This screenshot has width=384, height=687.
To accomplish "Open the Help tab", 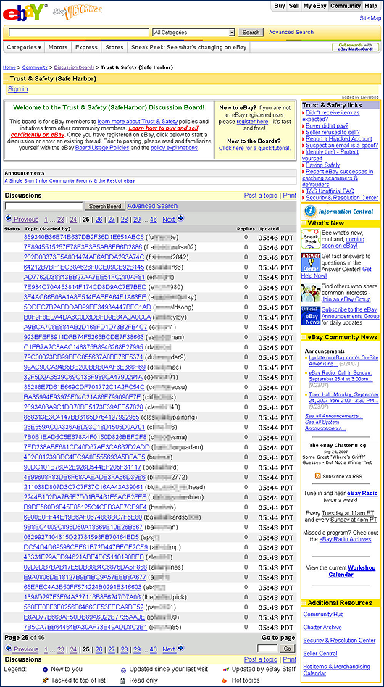I will 371,6.
